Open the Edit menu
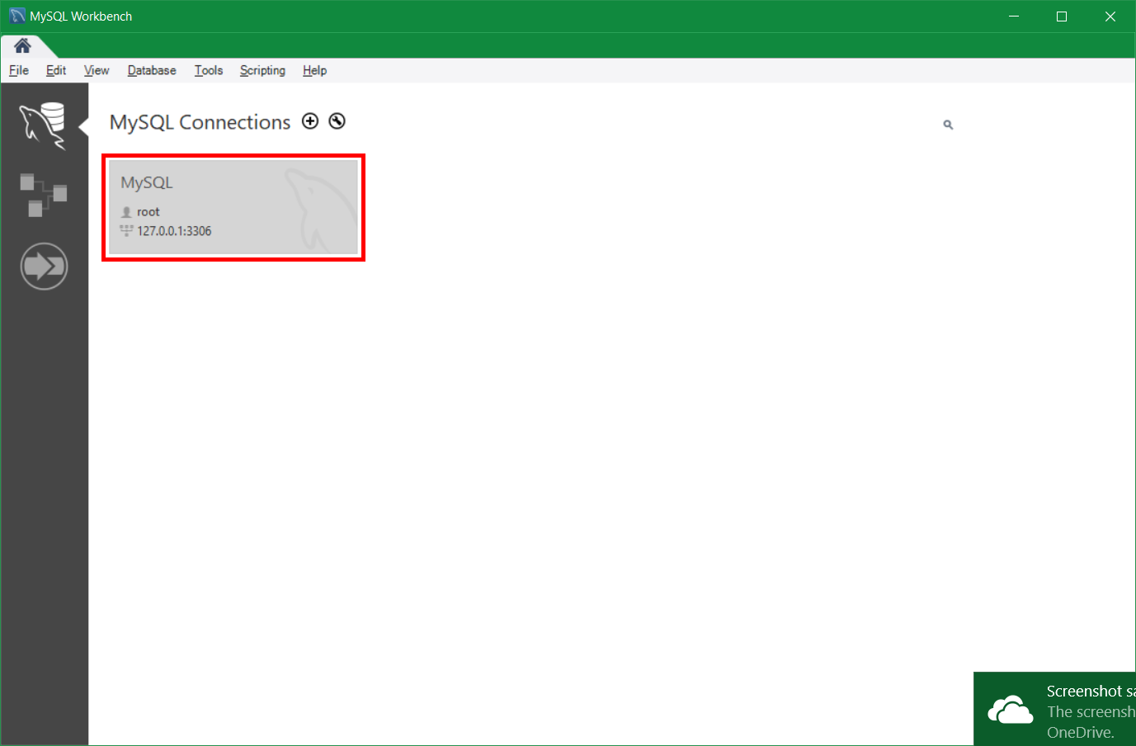This screenshot has height=746, width=1136. point(56,71)
